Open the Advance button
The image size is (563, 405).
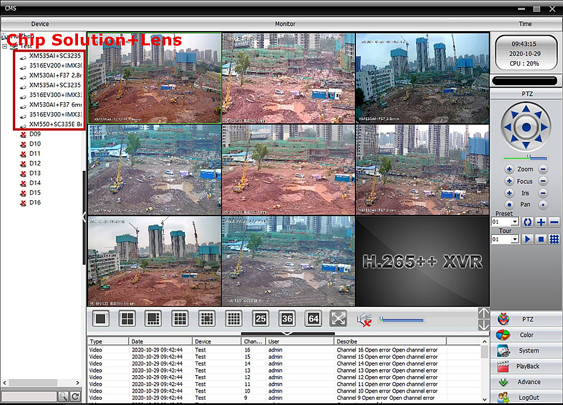[x=527, y=382]
